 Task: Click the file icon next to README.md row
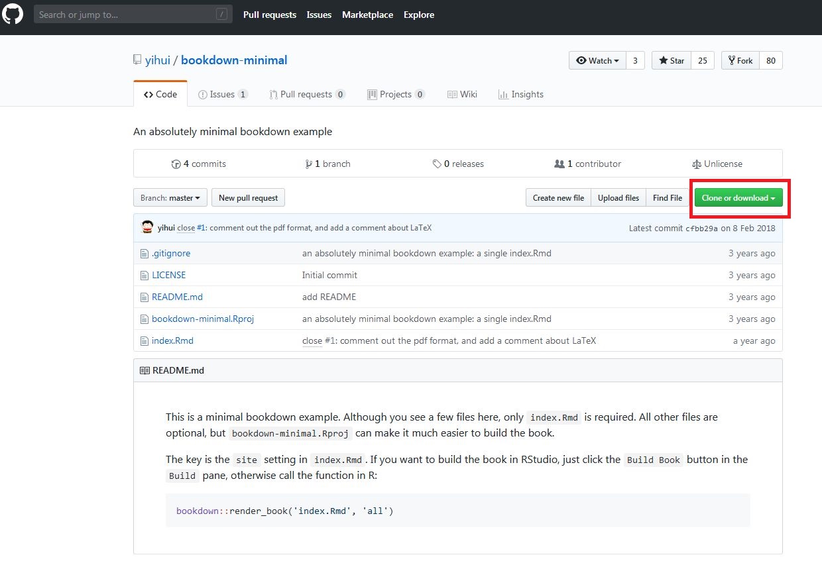pyautogui.click(x=145, y=297)
